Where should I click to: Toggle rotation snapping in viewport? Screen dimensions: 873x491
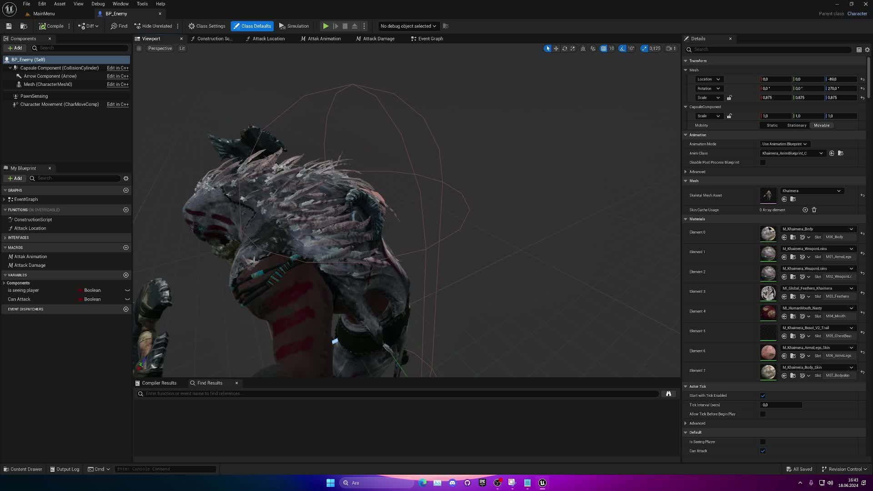(x=622, y=48)
